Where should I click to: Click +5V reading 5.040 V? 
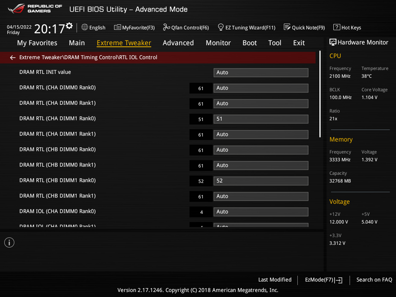point(369,222)
